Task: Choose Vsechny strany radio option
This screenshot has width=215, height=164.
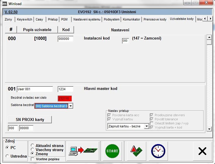Action: [x=32, y=150]
